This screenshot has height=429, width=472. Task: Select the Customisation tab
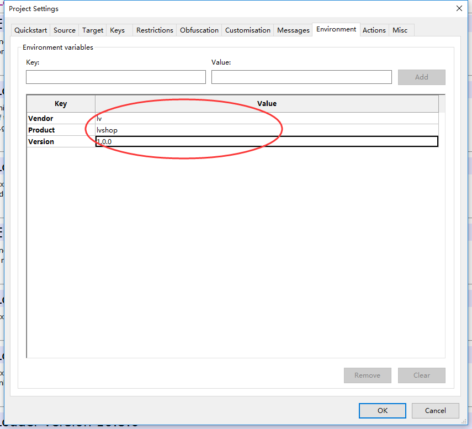point(247,30)
